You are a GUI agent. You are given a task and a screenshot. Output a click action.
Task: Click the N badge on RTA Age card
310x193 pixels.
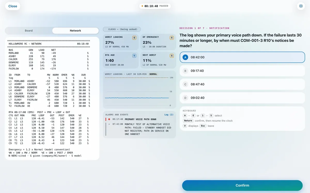point(134,56)
